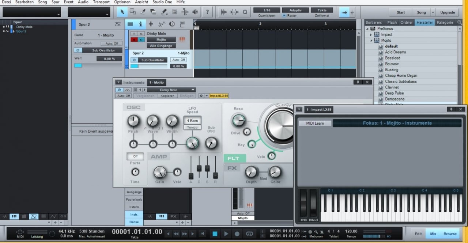Image resolution: width=468 pixels, height=243 pixels.
Task: Open the track list icon above tracks
Action: click(130, 24)
